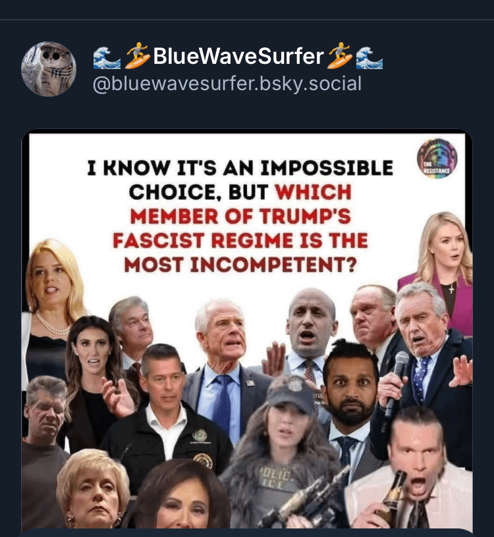Click the surfer emoji before BlueWaveSurfer
The height and width of the screenshot is (537, 494).
point(137,56)
